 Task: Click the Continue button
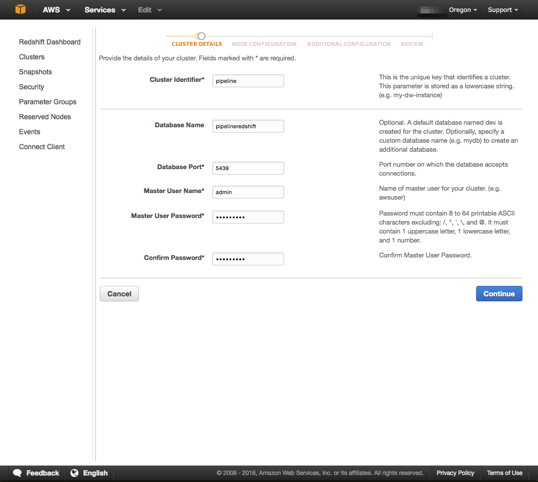click(499, 294)
